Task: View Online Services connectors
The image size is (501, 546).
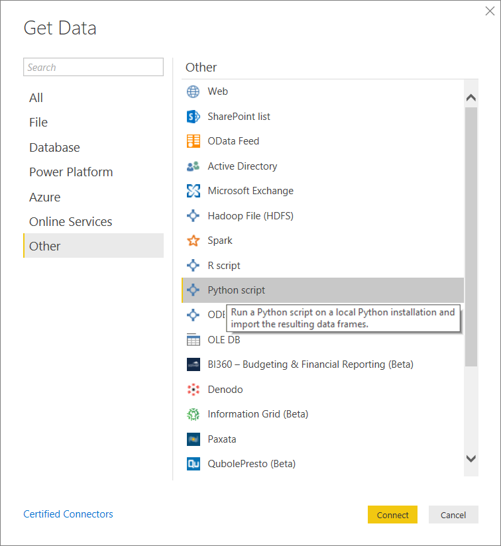Action: click(x=70, y=221)
